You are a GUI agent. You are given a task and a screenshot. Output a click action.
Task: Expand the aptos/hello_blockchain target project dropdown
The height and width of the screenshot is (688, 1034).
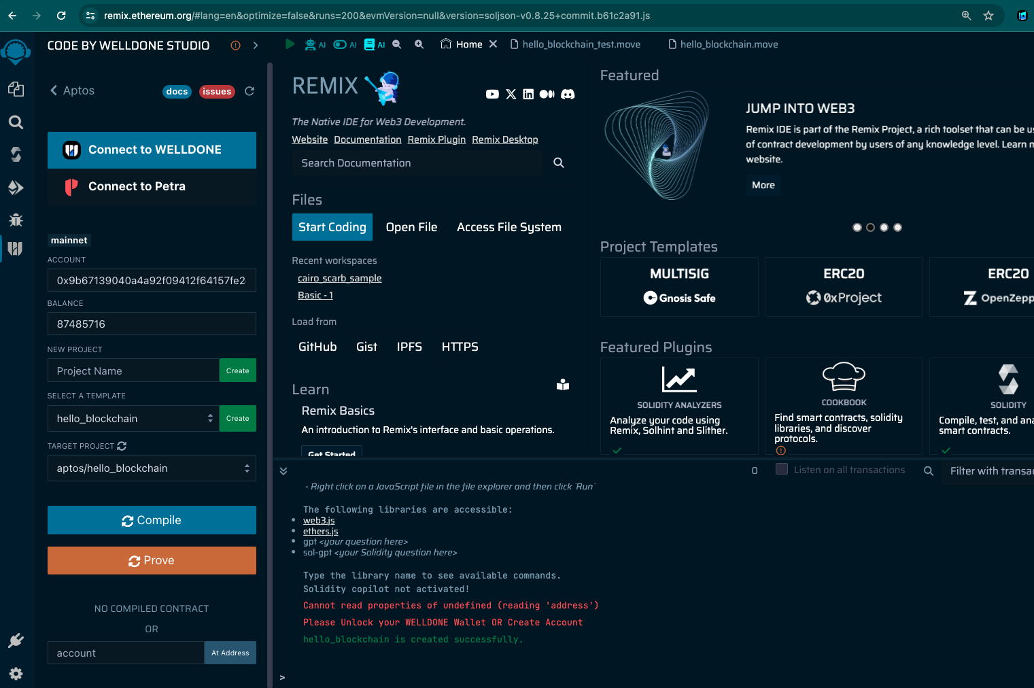[152, 468]
